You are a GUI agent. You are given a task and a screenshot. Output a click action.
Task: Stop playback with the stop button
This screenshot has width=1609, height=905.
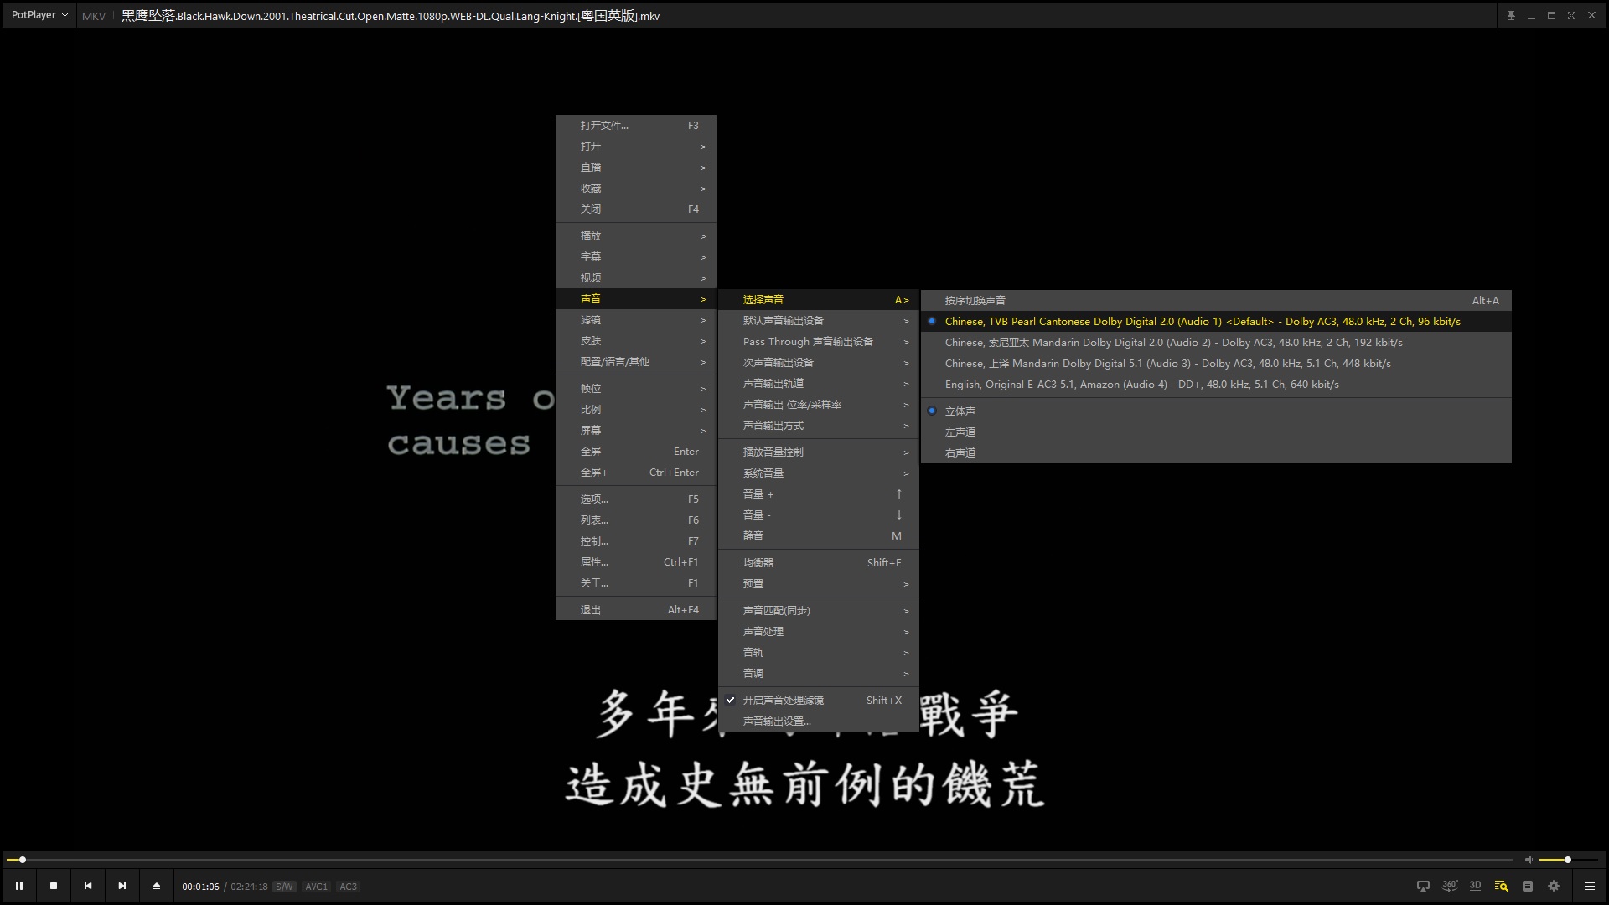coord(54,886)
